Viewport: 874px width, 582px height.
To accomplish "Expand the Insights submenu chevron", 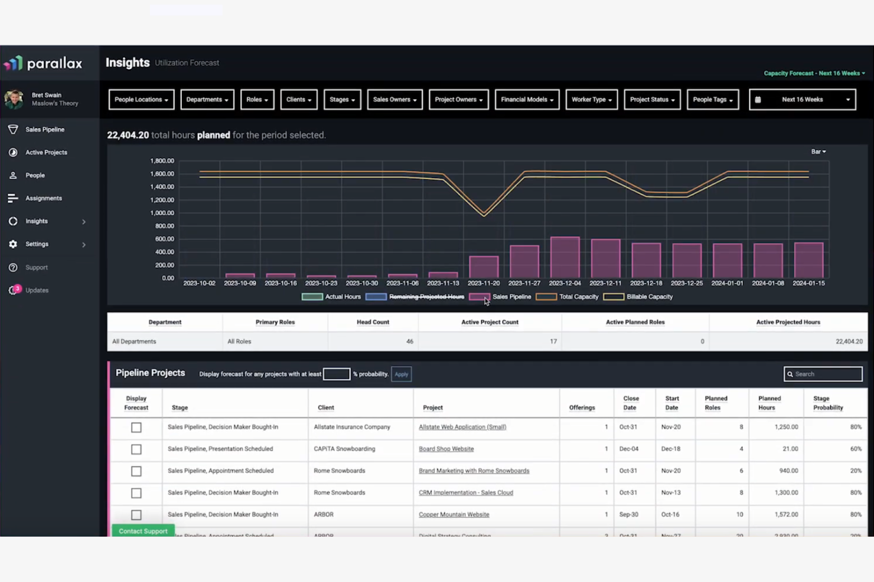I will click(x=84, y=222).
